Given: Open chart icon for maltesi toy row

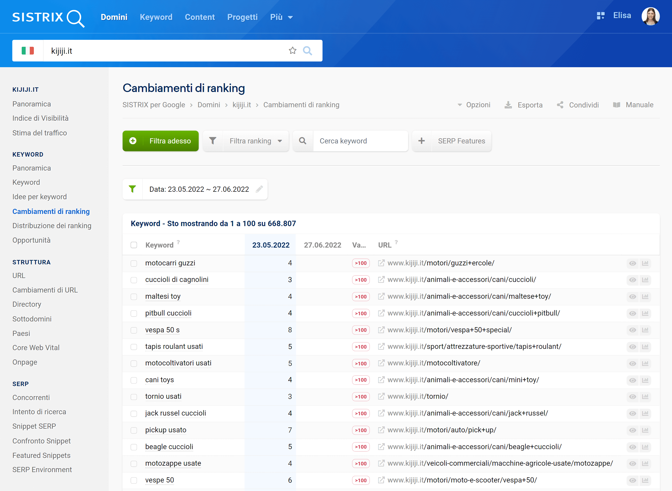Looking at the screenshot, I should pos(645,297).
